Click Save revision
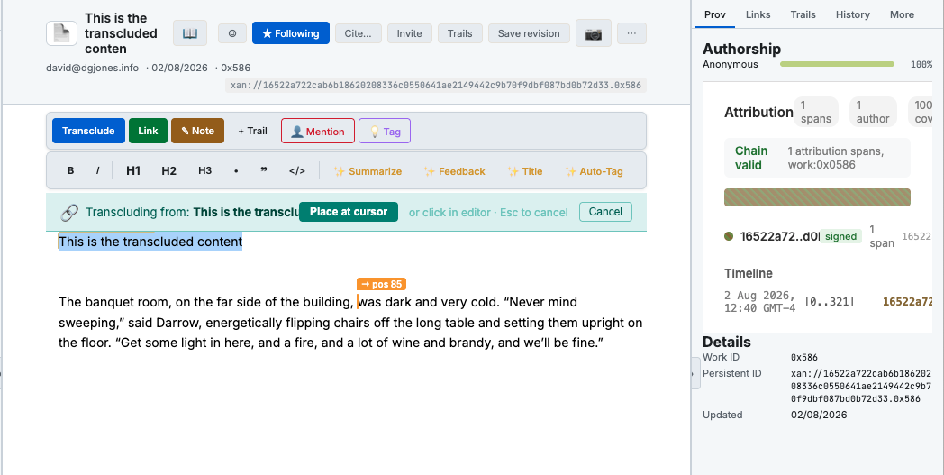This screenshot has height=475, width=944. [529, 33]
